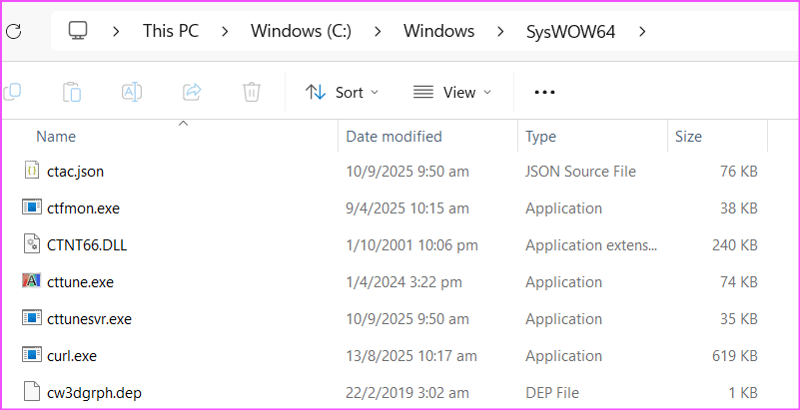Click the Delete trash icon
800x410 pixels.
point(252,92)
